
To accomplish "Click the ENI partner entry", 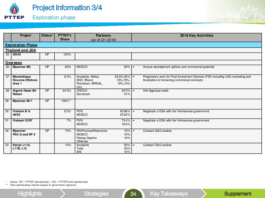I will click(x=79, y=152).
